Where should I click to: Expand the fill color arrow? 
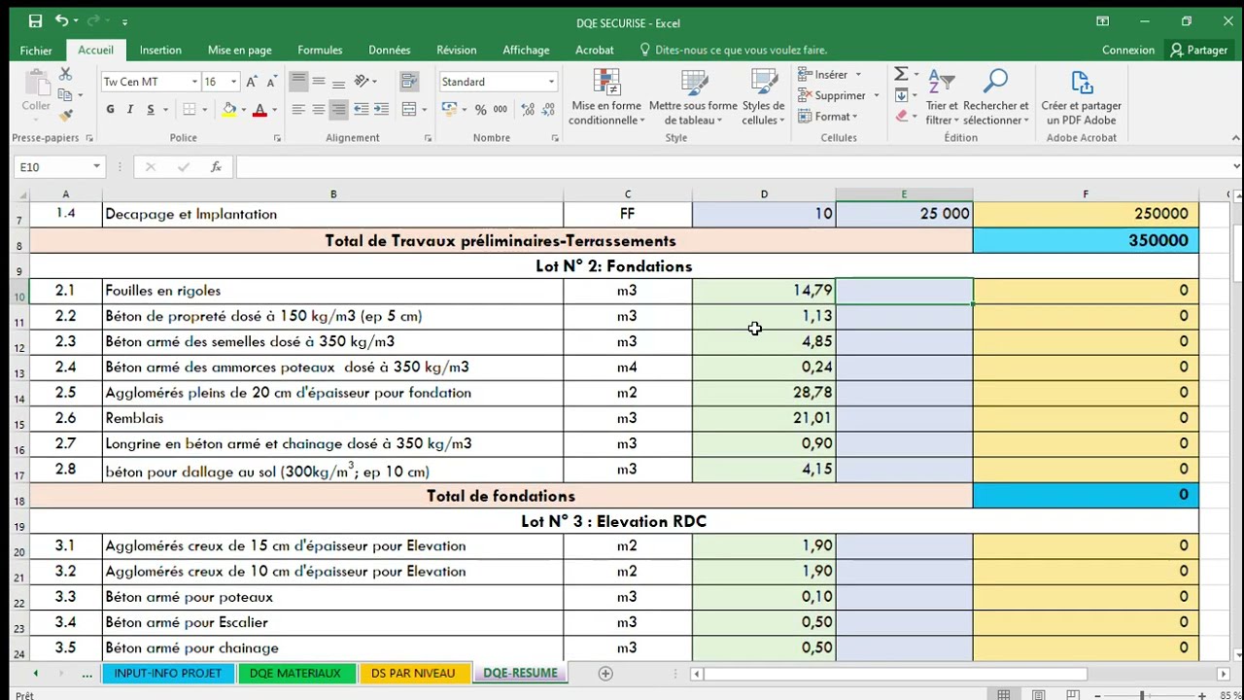pyautogui.click(x=243, y=110)
